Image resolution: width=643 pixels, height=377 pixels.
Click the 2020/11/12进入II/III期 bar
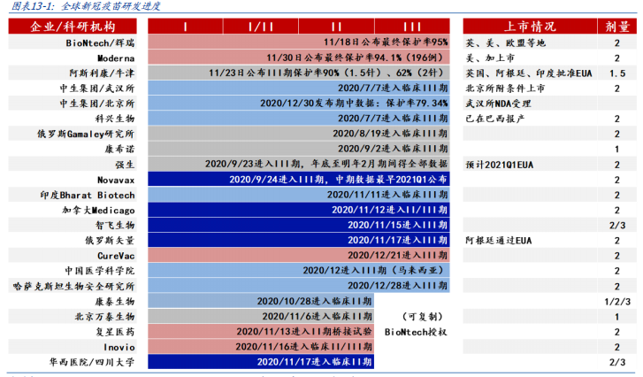[299, 210]
